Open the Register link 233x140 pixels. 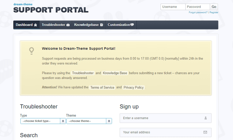point(214,13)
